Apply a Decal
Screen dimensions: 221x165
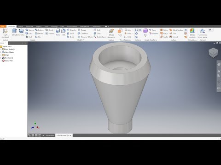[49, 30]
